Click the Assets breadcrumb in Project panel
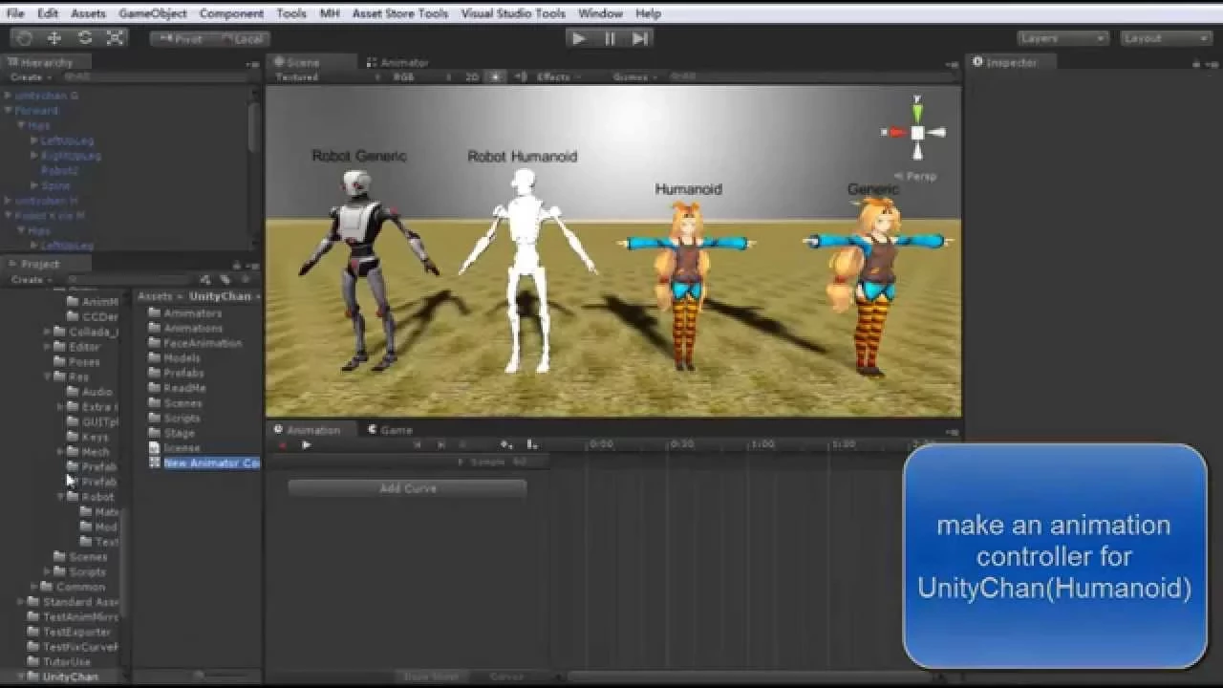 pos(155,296)
